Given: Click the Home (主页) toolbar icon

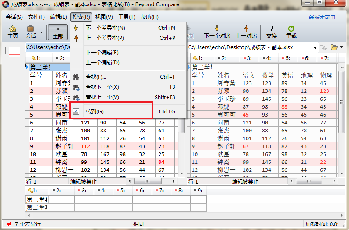Looking at the screenshot, I should 12,32.
